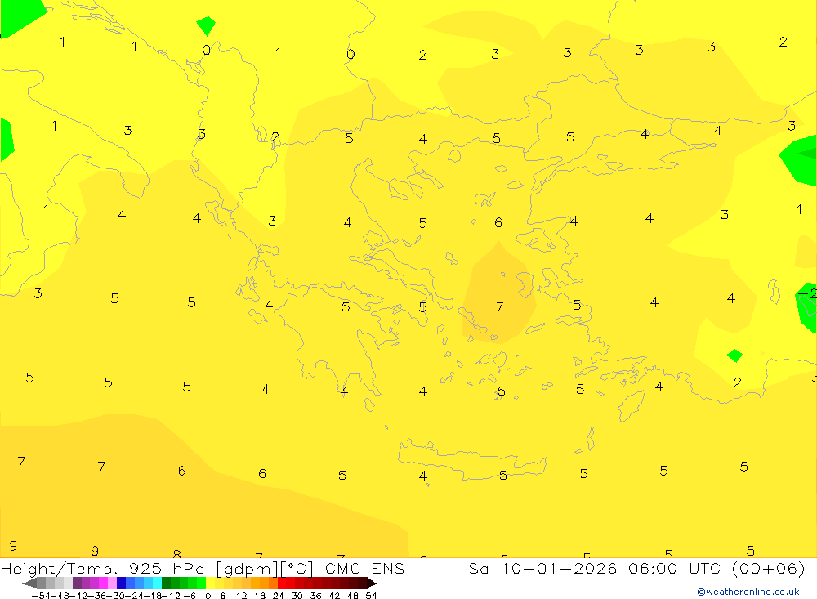Pick the dark gray legend swatch

pos(41,583)
